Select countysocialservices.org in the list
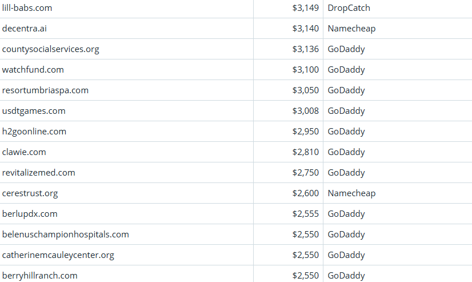Screen dimensions: 472x282 50,49
